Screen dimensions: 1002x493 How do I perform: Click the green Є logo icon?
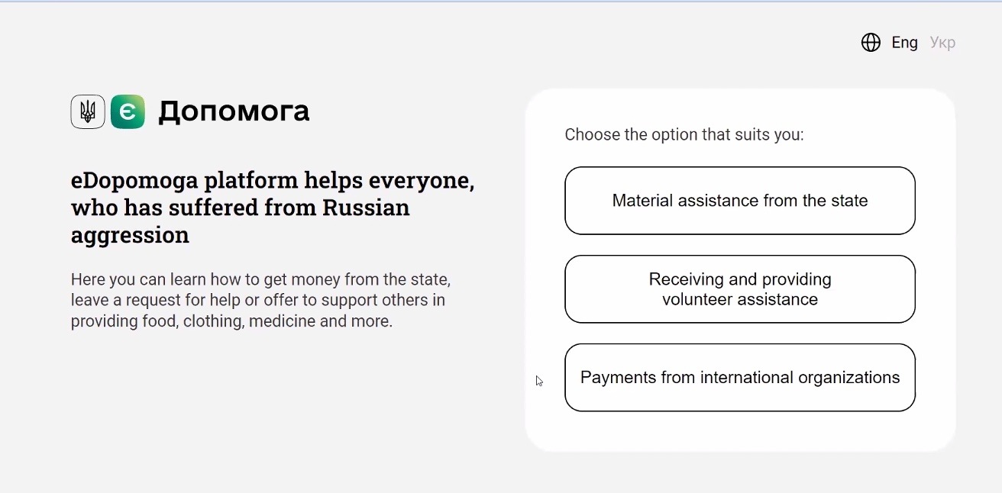pyautogui.click(x=128, y=112)
